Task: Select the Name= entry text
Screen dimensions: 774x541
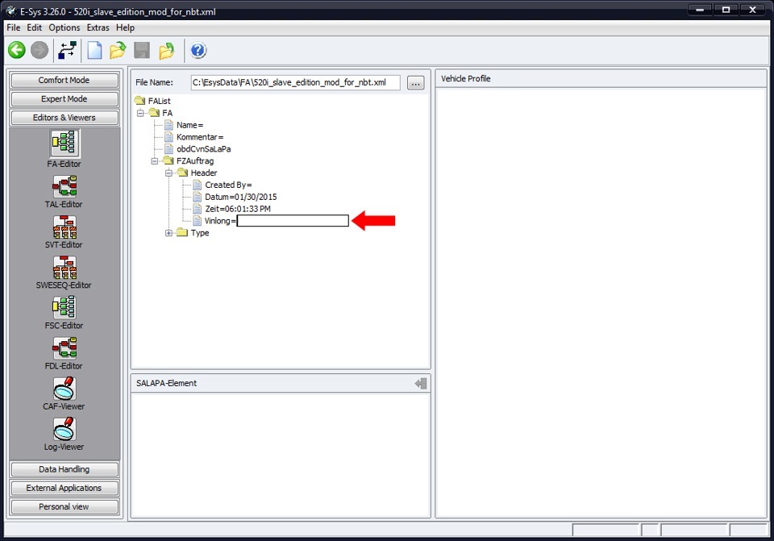Action: pyautogui.click(x=190, y=125)
